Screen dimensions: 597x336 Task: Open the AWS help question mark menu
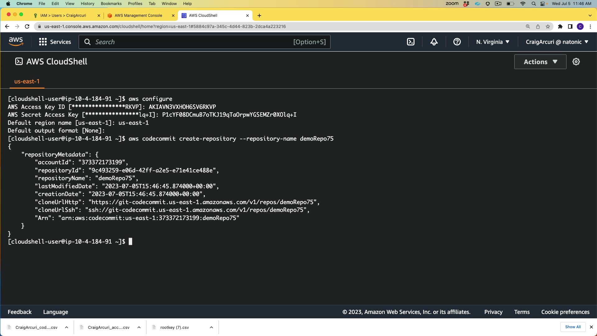pyautogui.click(x=457, y=42)
